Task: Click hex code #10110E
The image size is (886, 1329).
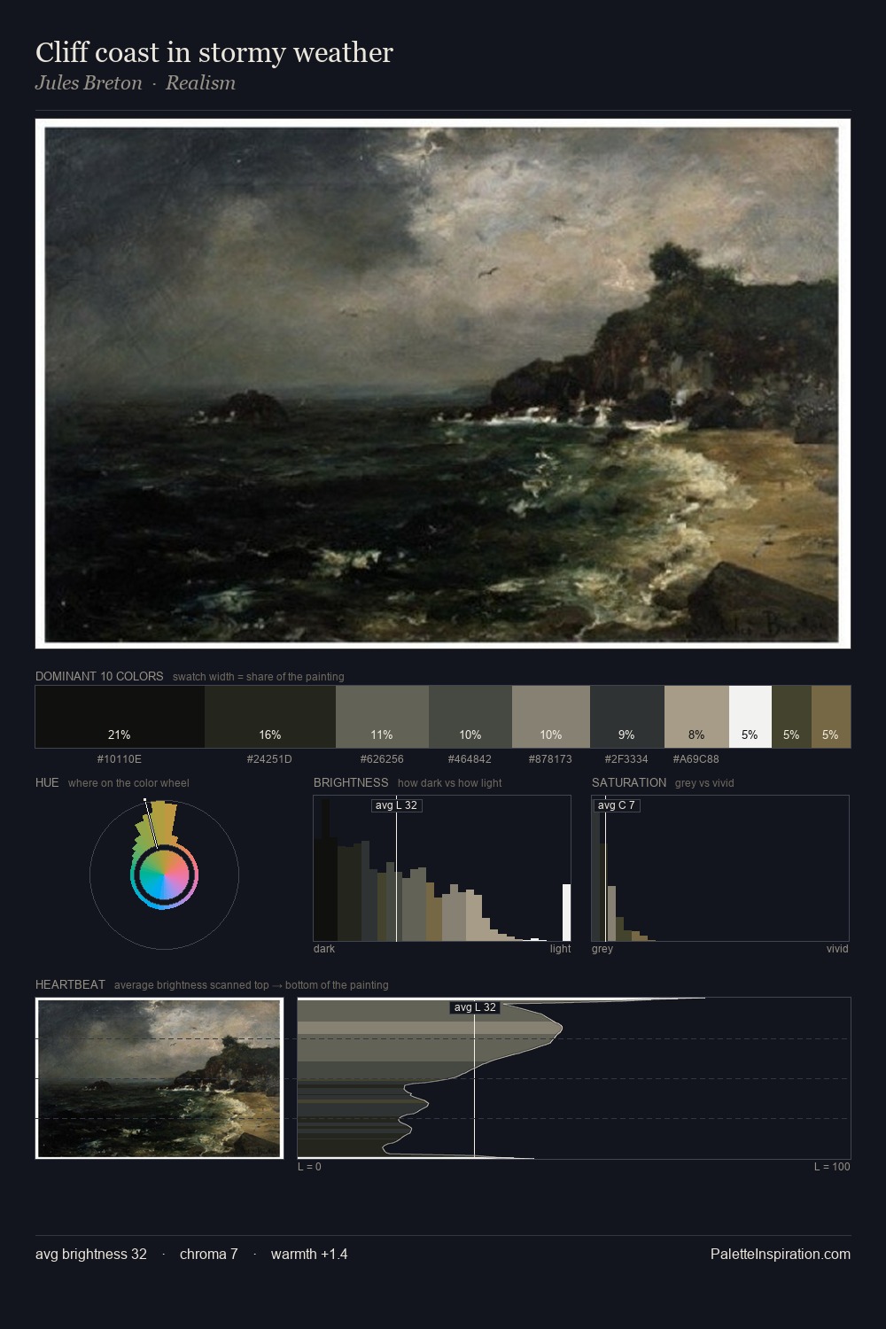Action: tap(120, 759)
